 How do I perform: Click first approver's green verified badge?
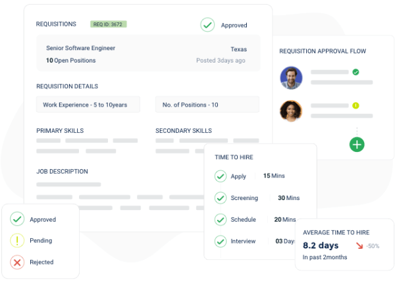[355, 72]
